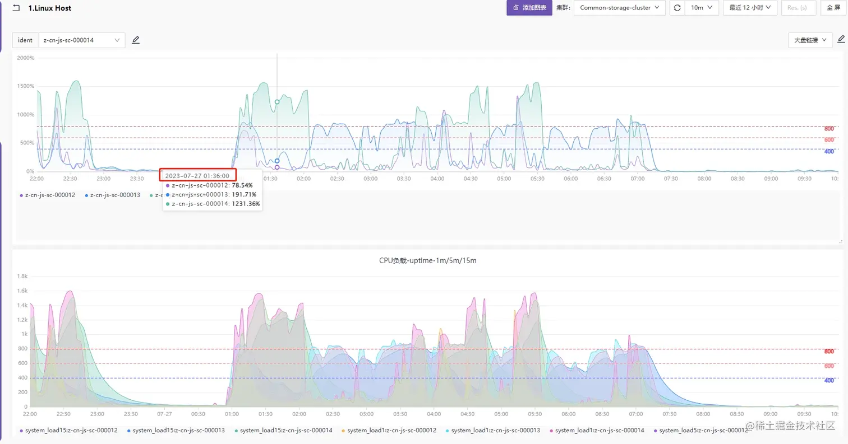This screenshot has height=444, width=848.
Task: Toggle z-cn-js-sc-000012 series in upper legend
Action: [x=48, y=195]
